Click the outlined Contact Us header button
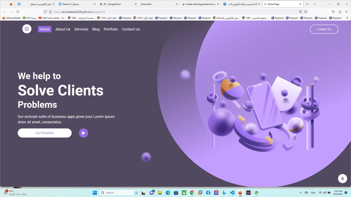Viewport: 351px width, 197px height. pos(324,29)
